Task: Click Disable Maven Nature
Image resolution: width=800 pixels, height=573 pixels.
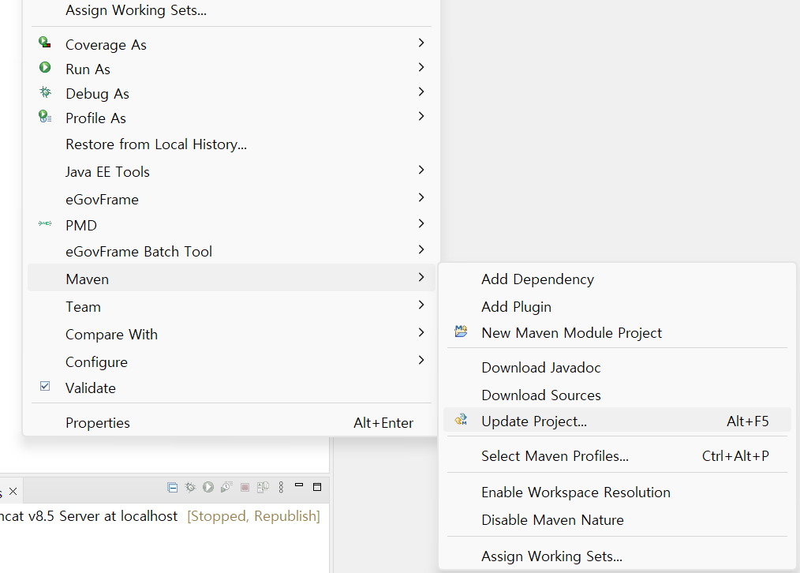Action: [x=552, y=519]
